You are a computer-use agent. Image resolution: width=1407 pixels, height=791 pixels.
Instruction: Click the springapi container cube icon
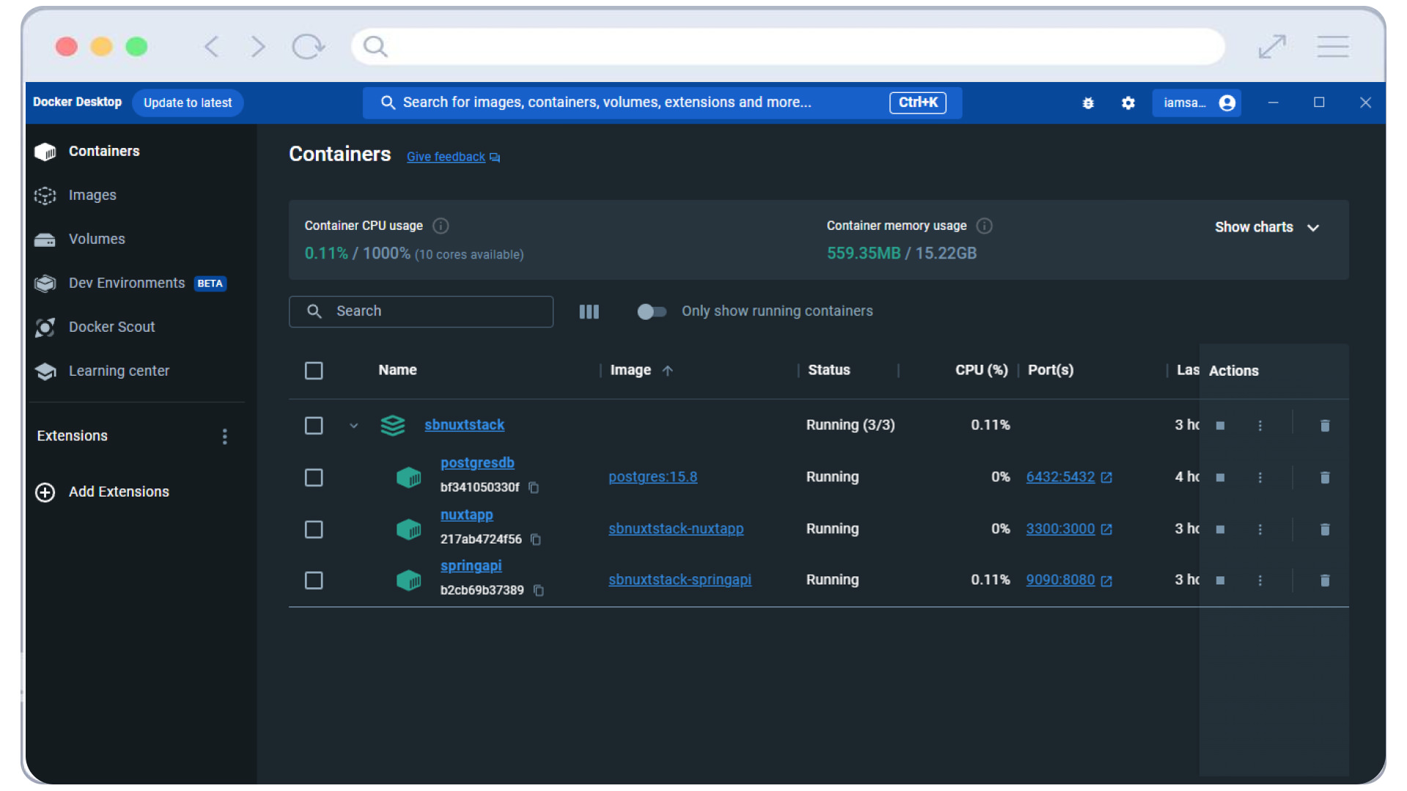point(409,581)
